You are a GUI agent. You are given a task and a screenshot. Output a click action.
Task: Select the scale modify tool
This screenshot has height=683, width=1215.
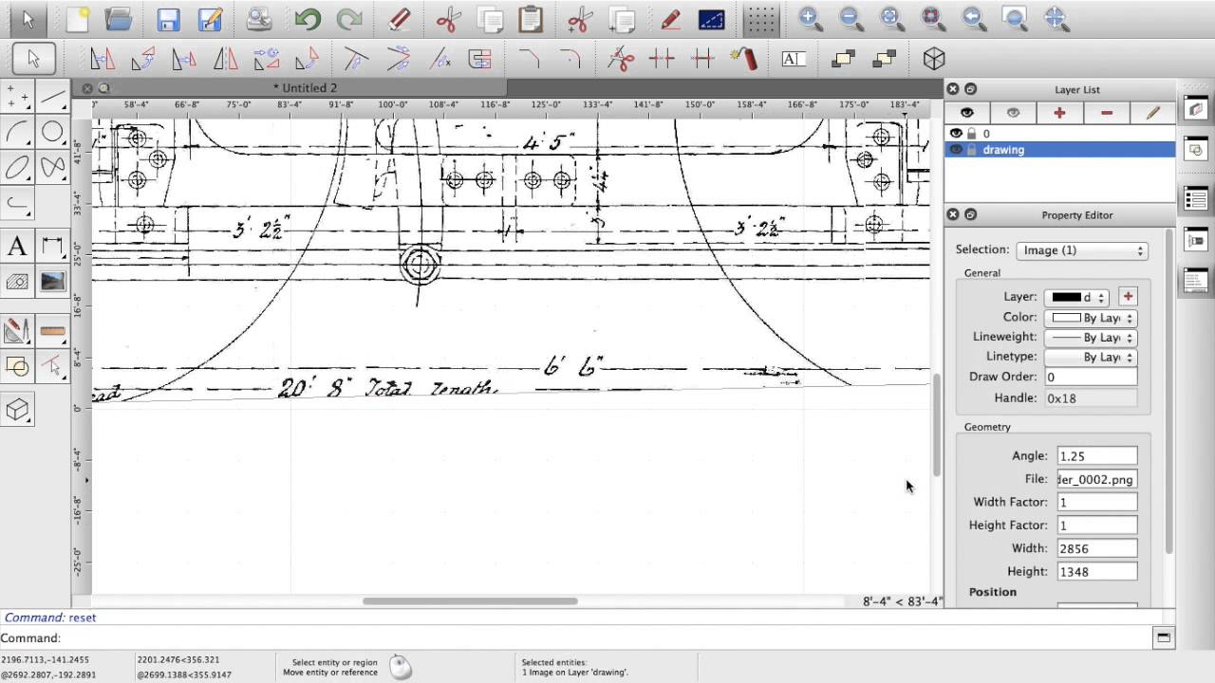(183, 59)
